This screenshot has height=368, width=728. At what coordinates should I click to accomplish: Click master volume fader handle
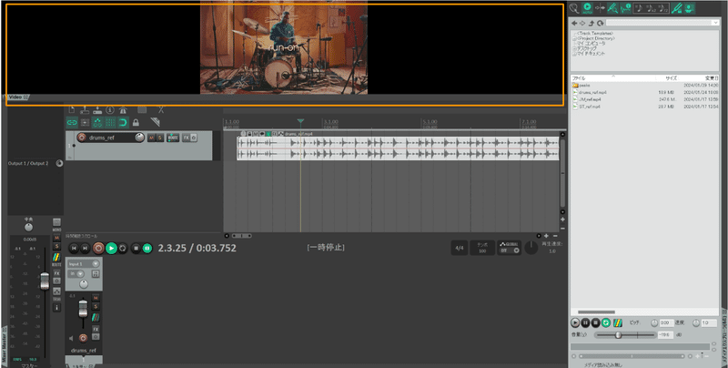pyautogui.click(x=45, y=281)
